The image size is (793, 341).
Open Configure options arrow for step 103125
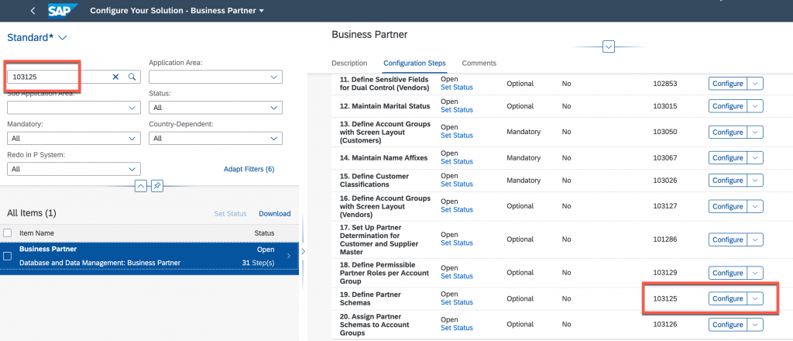[x=755, y=298]
